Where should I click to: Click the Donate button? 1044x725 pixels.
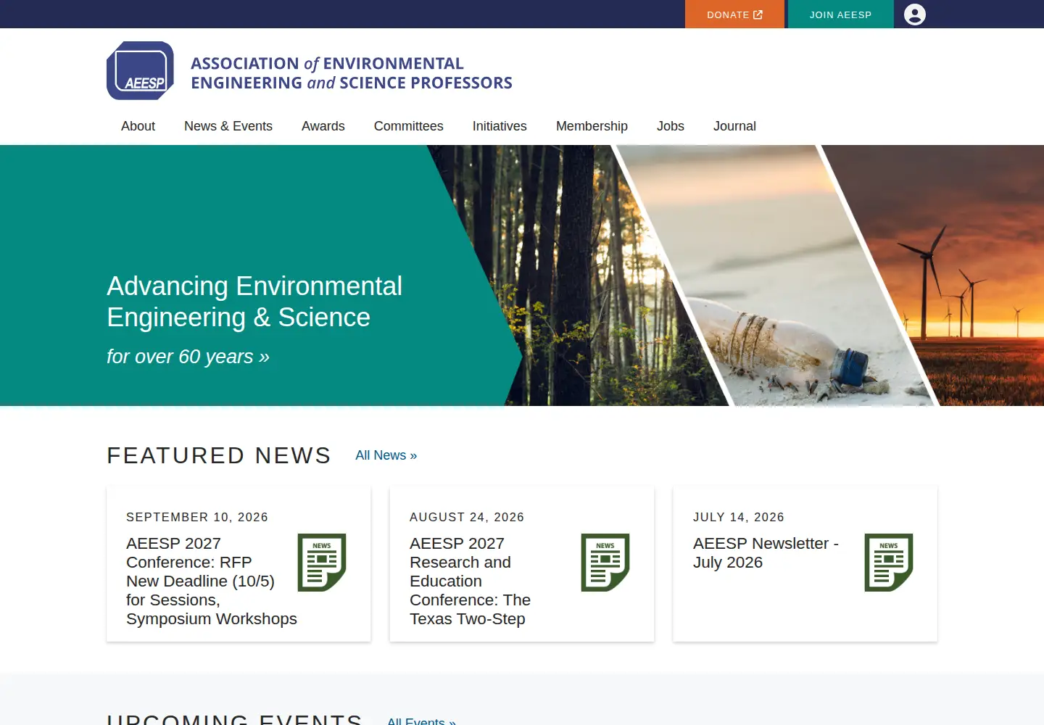coord(734,14)
